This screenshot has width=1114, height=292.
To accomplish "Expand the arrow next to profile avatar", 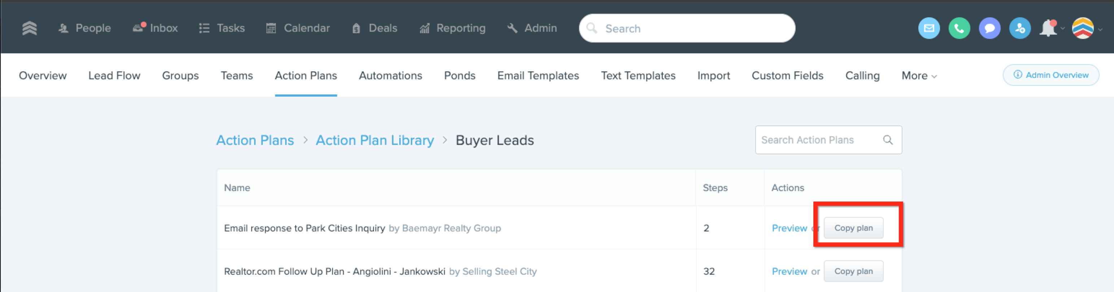I will coord(1100,29).
